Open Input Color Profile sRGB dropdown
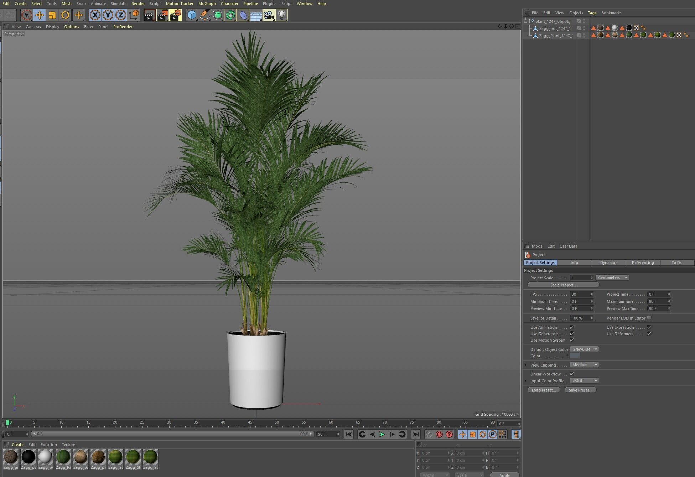The width and height of the screenshot is (695, 477). [584, 381]
